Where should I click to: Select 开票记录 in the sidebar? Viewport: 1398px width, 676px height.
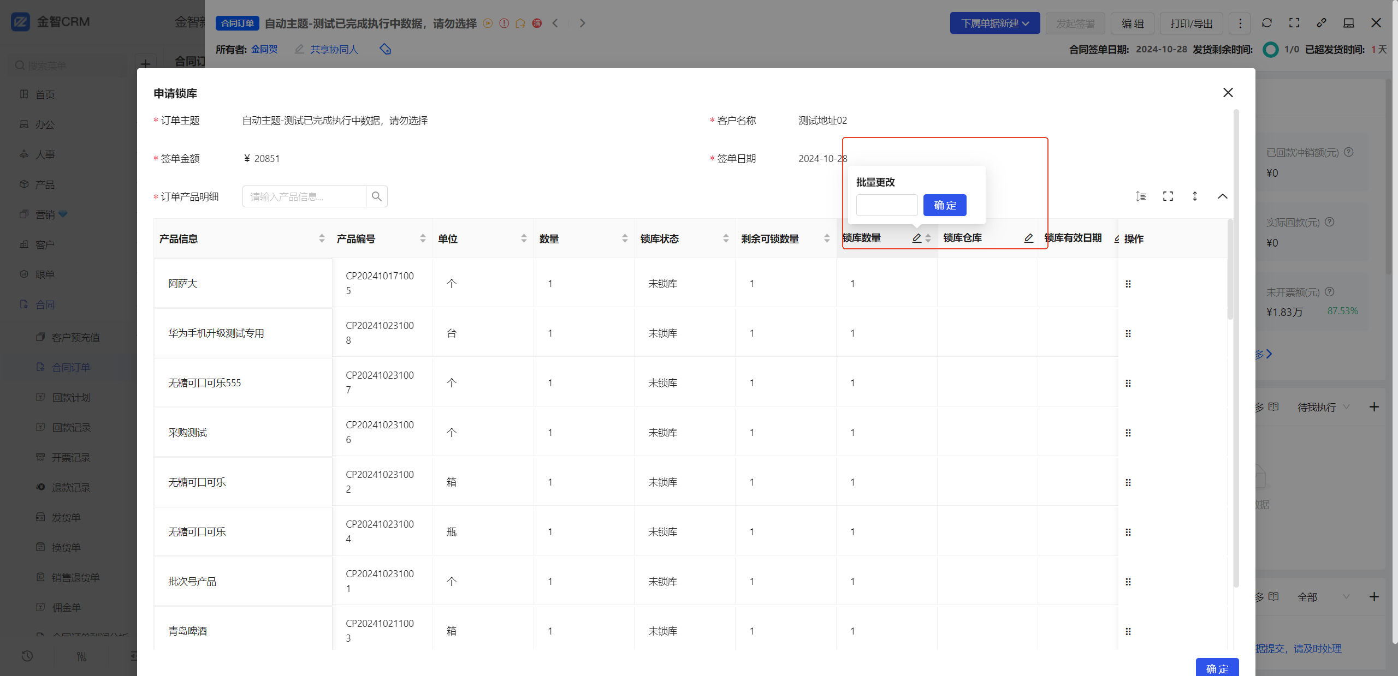(71, 457)
